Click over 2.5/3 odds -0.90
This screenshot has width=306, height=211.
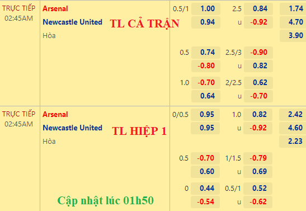[x=258, y=53]
